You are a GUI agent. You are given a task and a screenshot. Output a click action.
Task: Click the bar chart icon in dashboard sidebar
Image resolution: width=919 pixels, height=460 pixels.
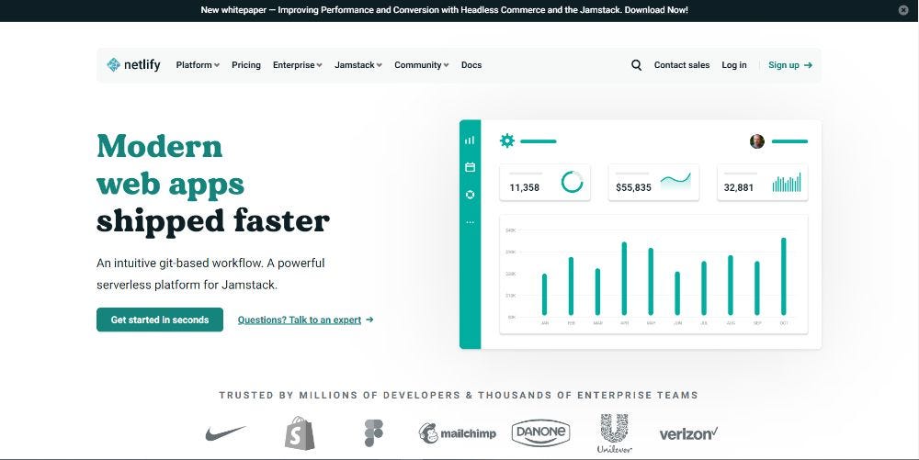click(470, 140)
